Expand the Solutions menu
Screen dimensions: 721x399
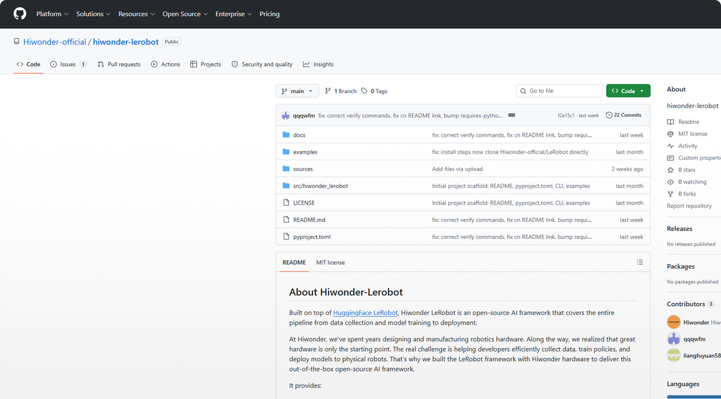click(93, 14)
